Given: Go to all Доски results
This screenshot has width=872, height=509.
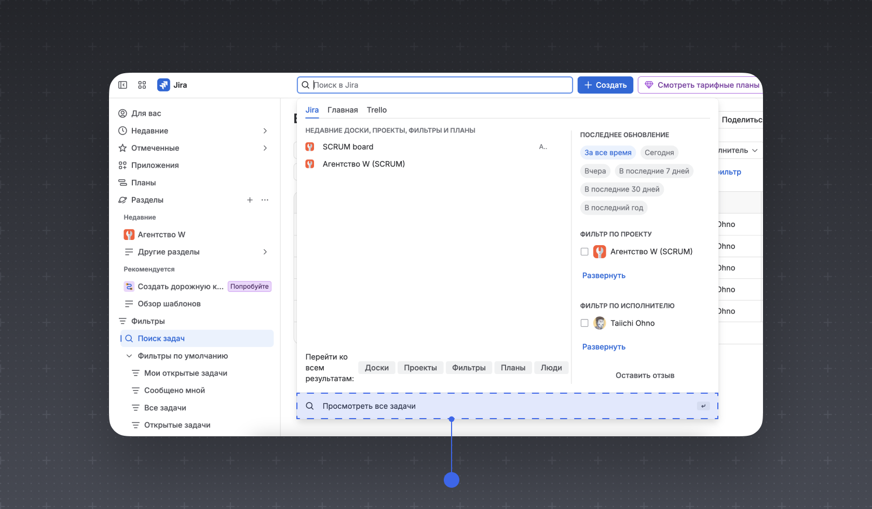Looking at the screenshot, I should pos(377,368).
